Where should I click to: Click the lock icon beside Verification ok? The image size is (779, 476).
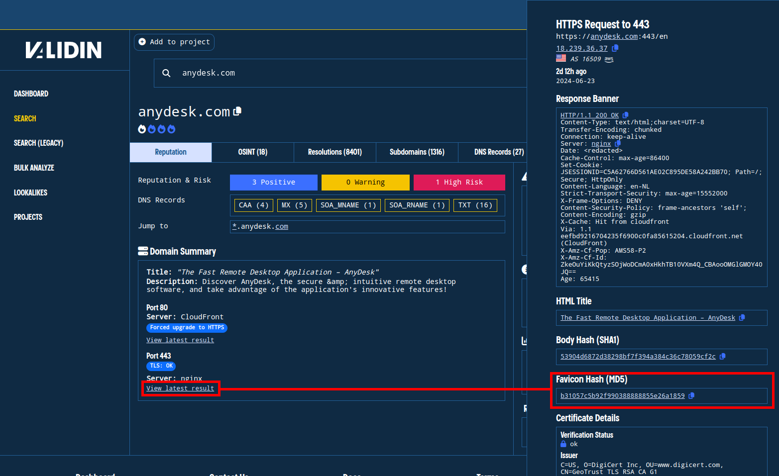[x=563, y=444]
